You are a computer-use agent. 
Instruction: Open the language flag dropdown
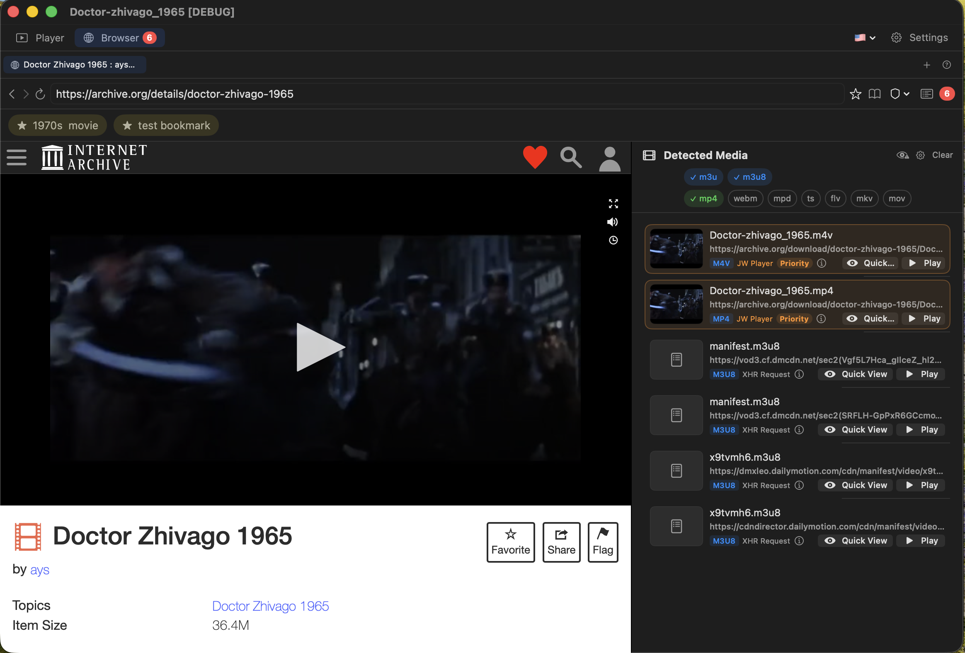(x=865, y=38)
